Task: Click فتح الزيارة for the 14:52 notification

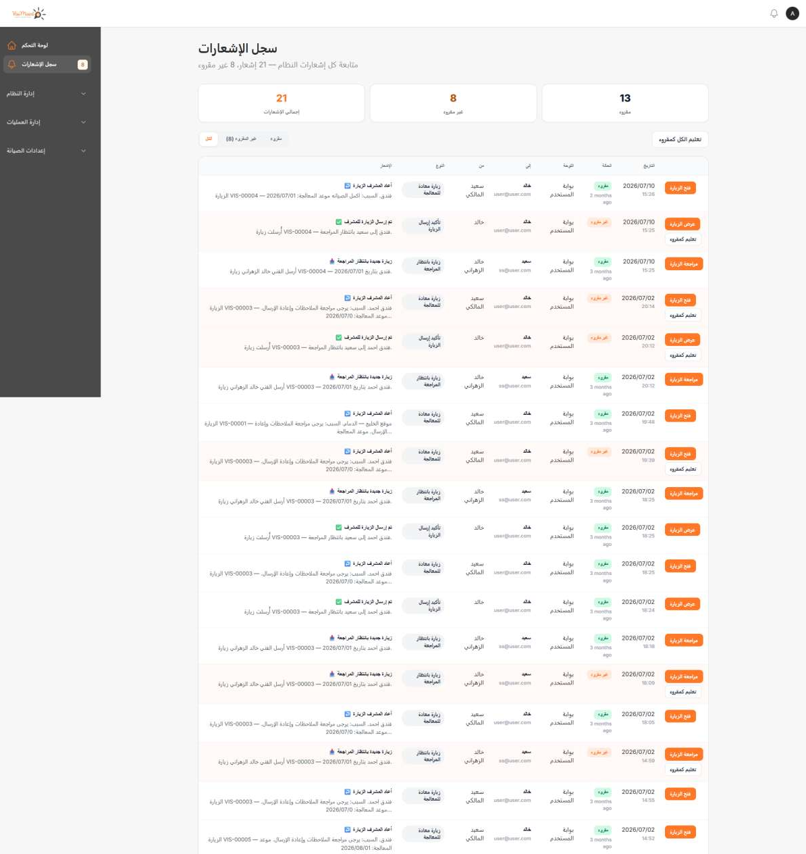Action: pos(680,832)
